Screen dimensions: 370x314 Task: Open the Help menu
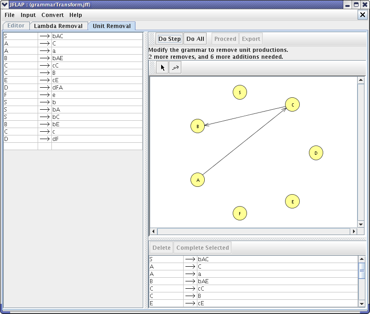tap(75, 15)
